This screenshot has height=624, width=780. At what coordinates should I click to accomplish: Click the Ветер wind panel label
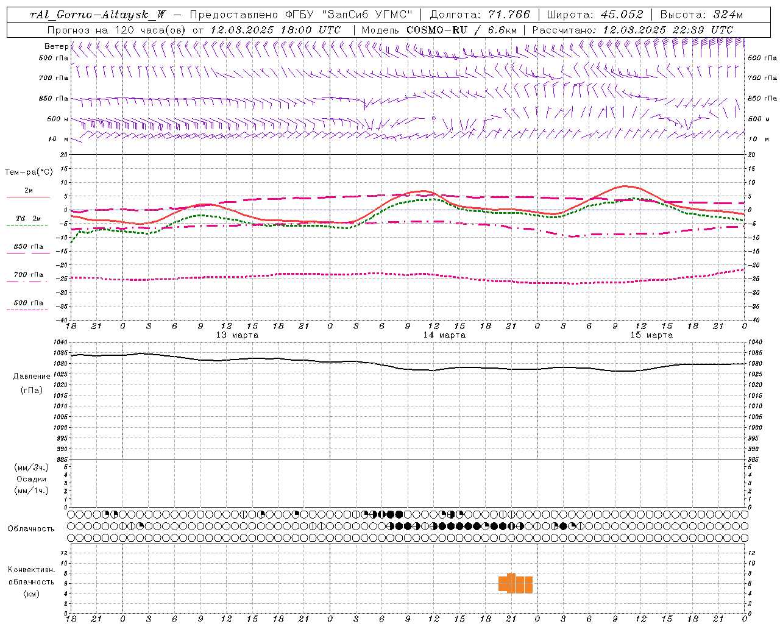56,46
